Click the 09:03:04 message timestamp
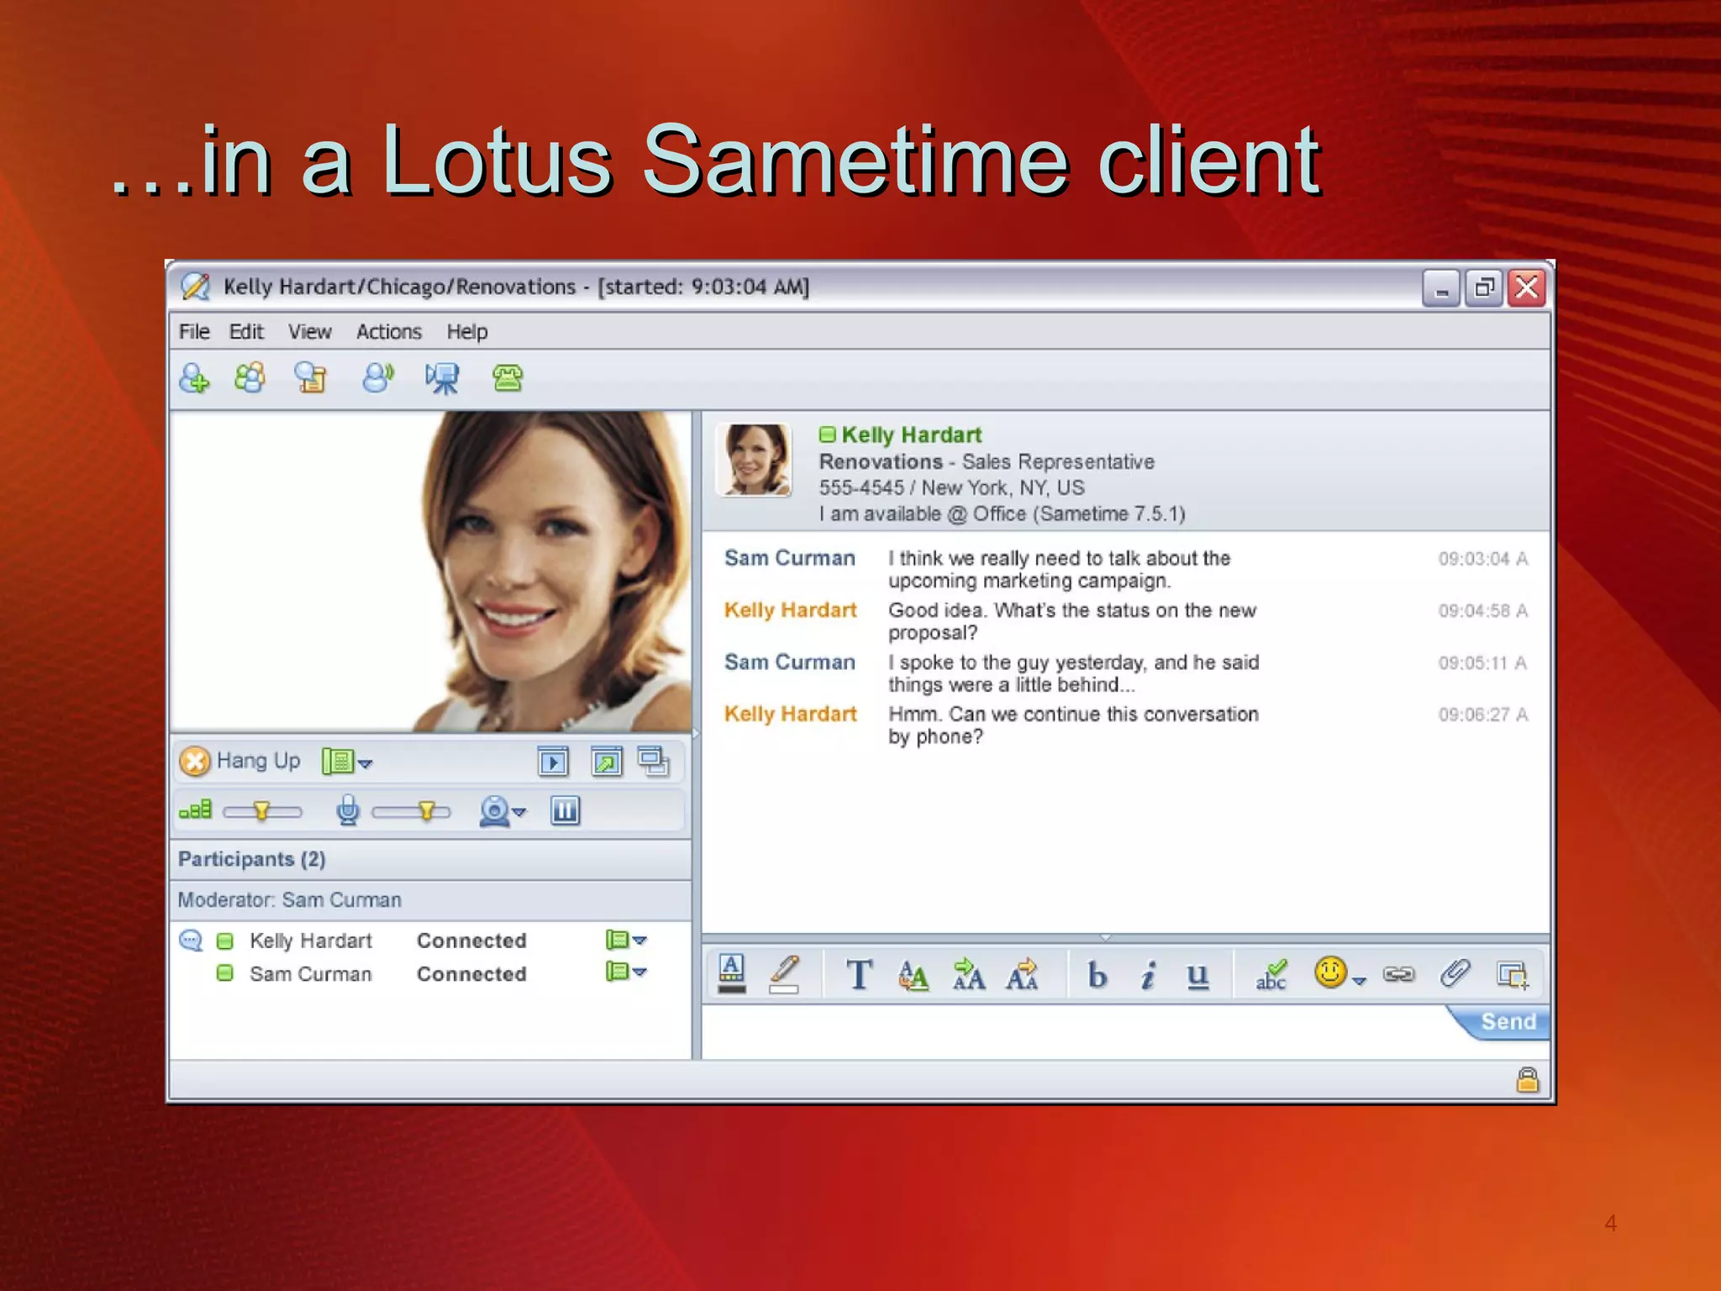 [x=1482, y=559]
